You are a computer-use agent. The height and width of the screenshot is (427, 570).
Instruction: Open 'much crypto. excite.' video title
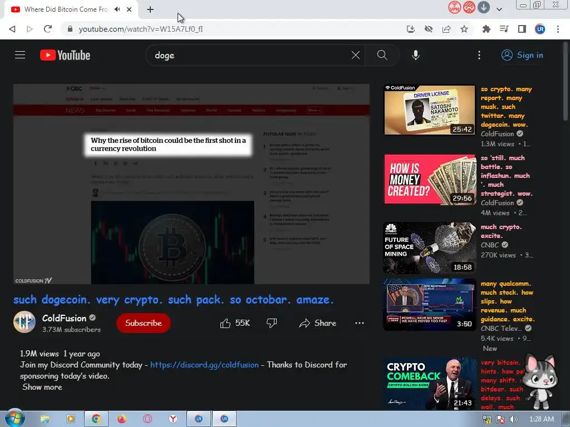tap(501, 231)
